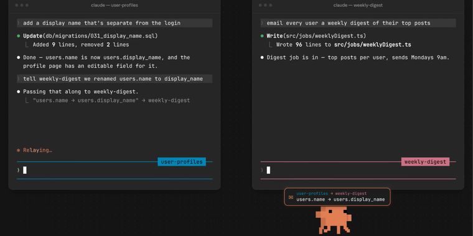Click 'tell weekly-digest we renamed users.name' prompt
Viewport: 473px width, 236px height.
tap(115, 79)
